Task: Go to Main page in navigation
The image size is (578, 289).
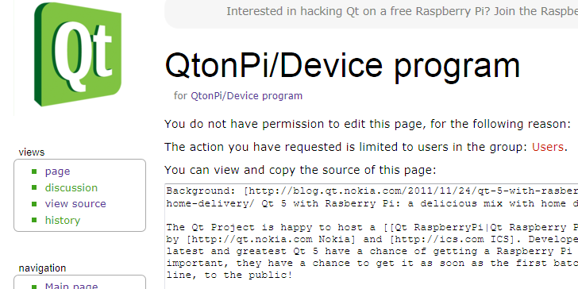Action: tap(71, 286)
